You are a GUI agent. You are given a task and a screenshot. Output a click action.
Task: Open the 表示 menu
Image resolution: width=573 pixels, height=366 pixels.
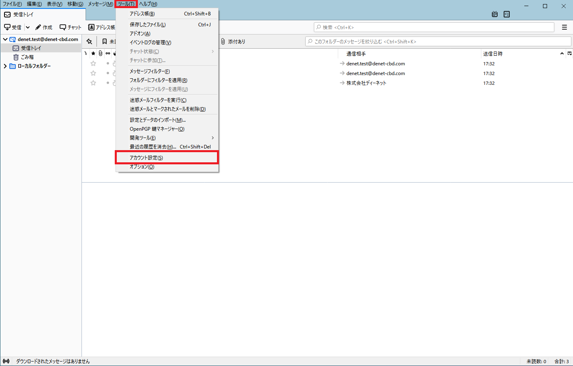tap(54, 4)
